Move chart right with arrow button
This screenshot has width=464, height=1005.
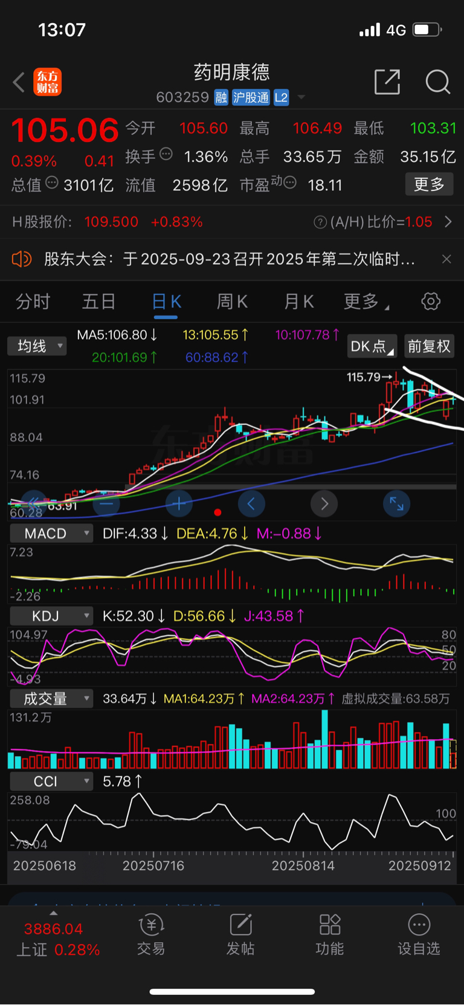pos(324,503)
